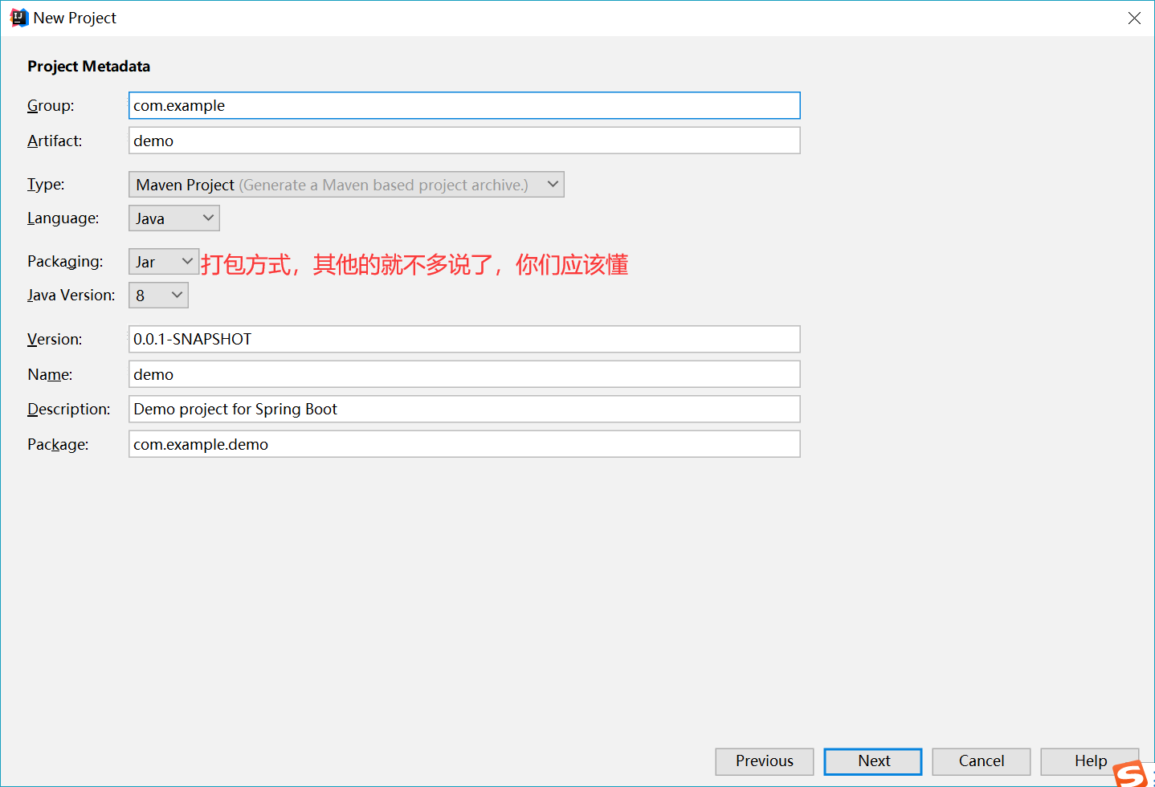This screenshot has height=787, width=1155.
Task: Click the Package field com.example.demo
Action: point(464,444)
